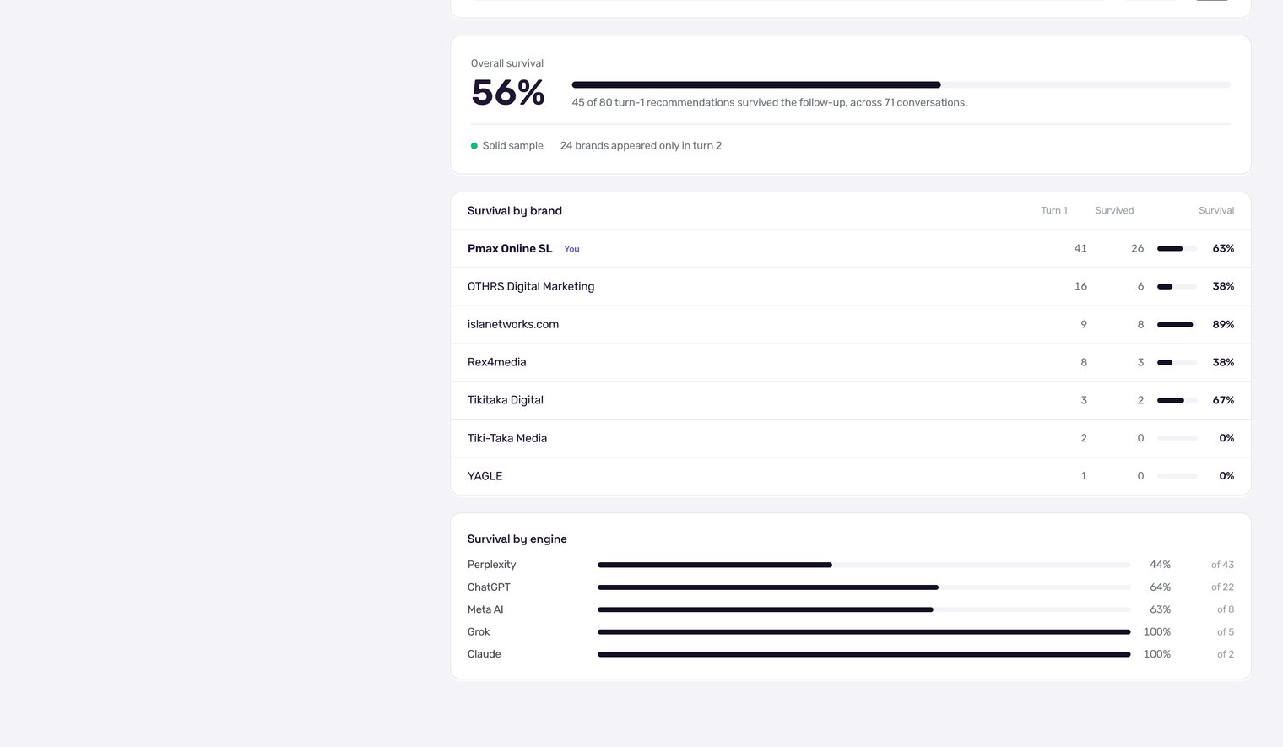Image resolution: width=1283 pixels, height=747 pixels.
Task: Click the '45 of 80 turn-1 recommendations' sentence
Action: [x=769, y=103]
